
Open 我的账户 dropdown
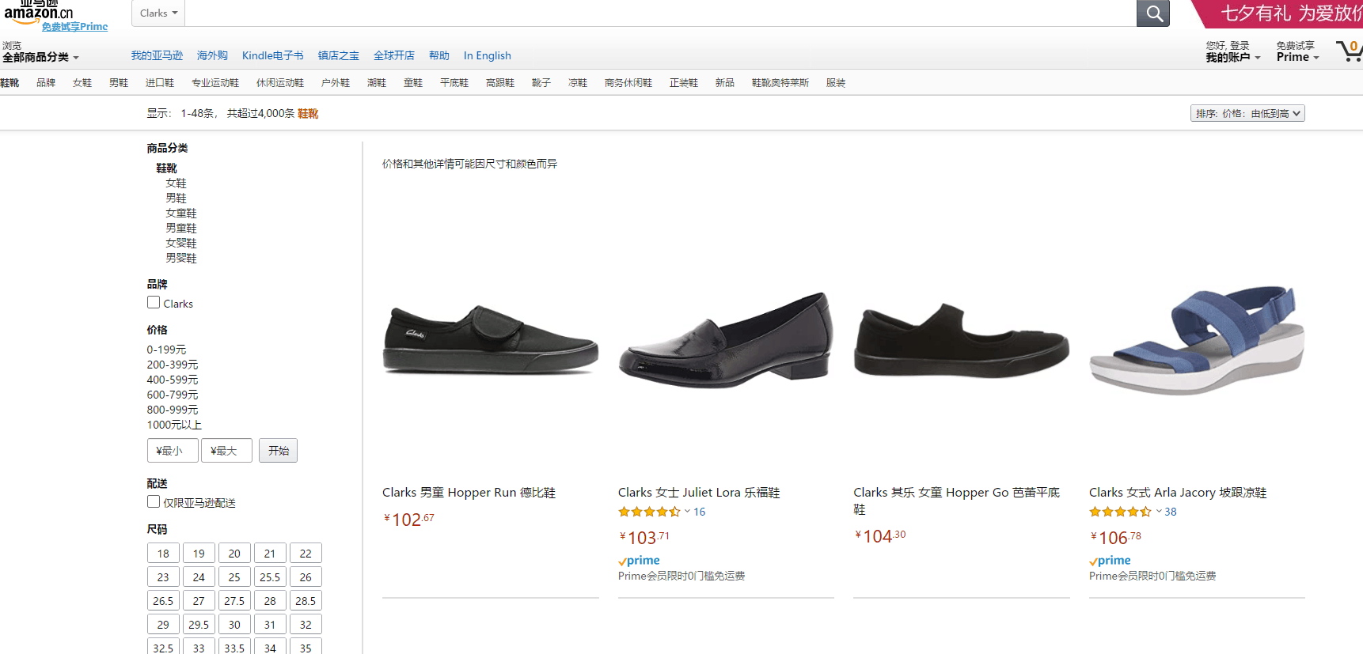point(1232,57)
